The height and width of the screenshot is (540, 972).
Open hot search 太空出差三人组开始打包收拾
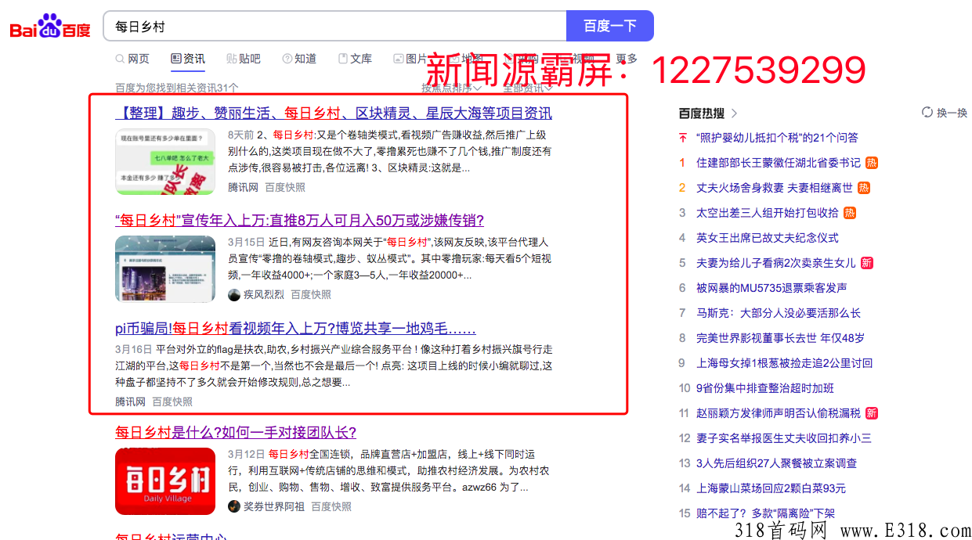coord(768,213)
